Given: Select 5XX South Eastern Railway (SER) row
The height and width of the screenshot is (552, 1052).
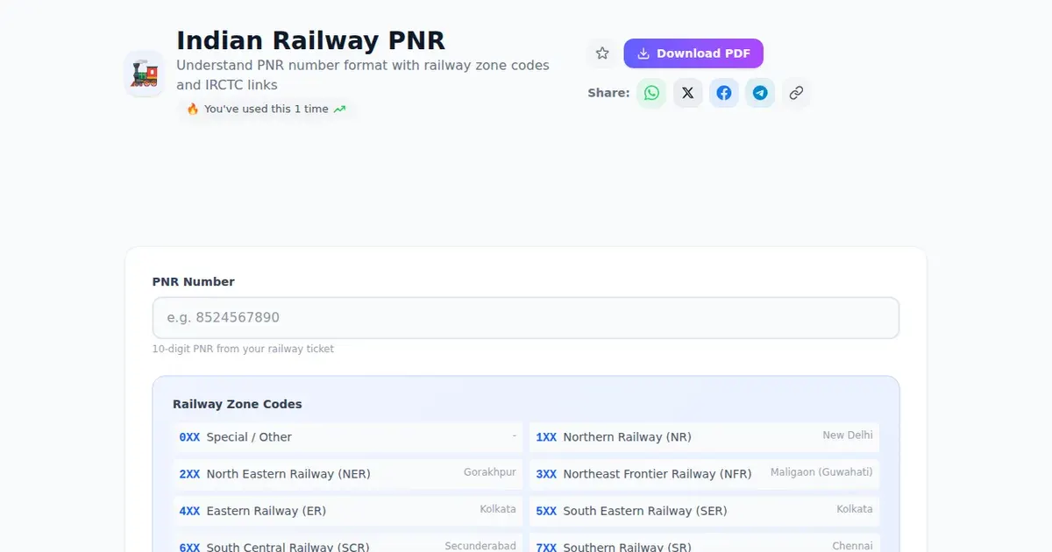Looking at the screenshot, I should coord(705,511).
